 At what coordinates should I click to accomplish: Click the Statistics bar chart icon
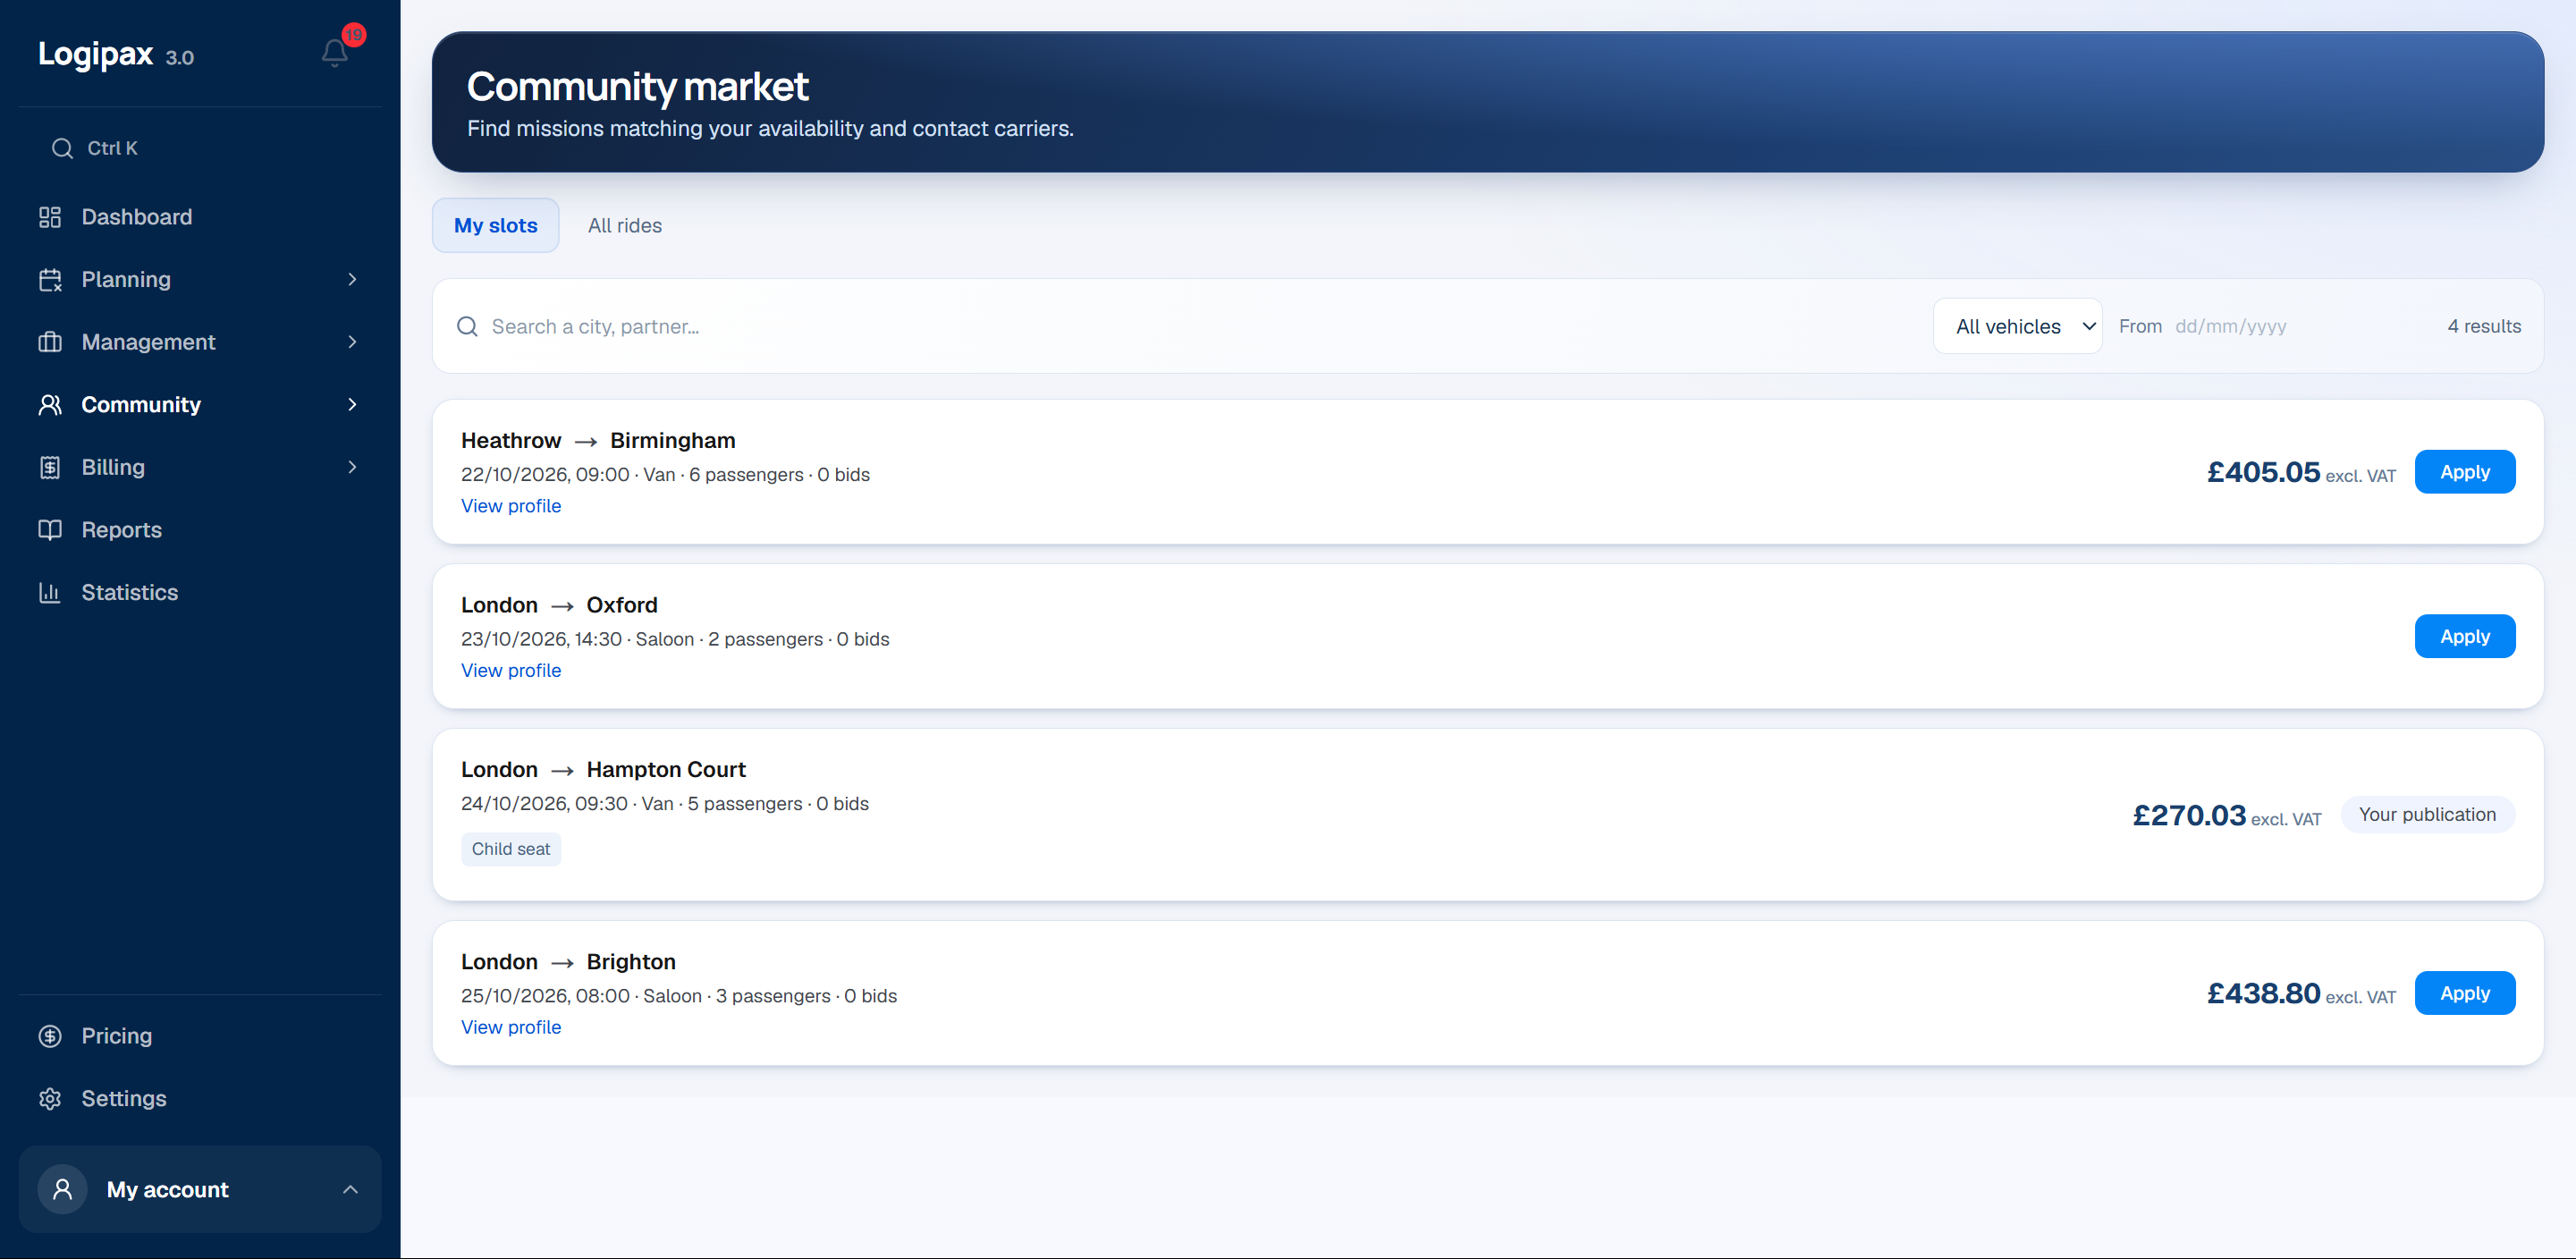tap(50, 592)
